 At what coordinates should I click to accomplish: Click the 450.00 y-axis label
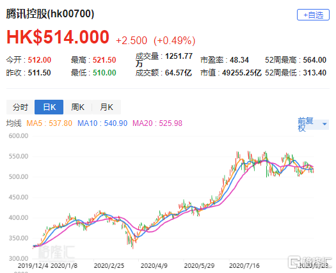[19, 197]
